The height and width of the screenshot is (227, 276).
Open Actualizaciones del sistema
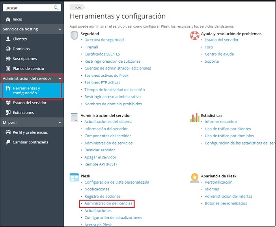click(x=108, y=122)
